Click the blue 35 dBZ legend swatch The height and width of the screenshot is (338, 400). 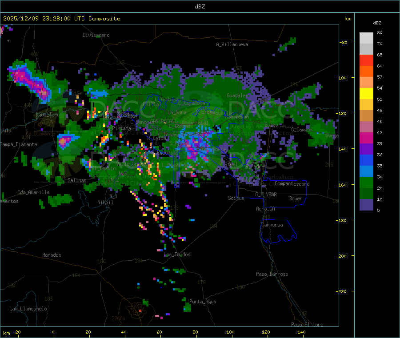pyautogui.click(x=366, y=160)
